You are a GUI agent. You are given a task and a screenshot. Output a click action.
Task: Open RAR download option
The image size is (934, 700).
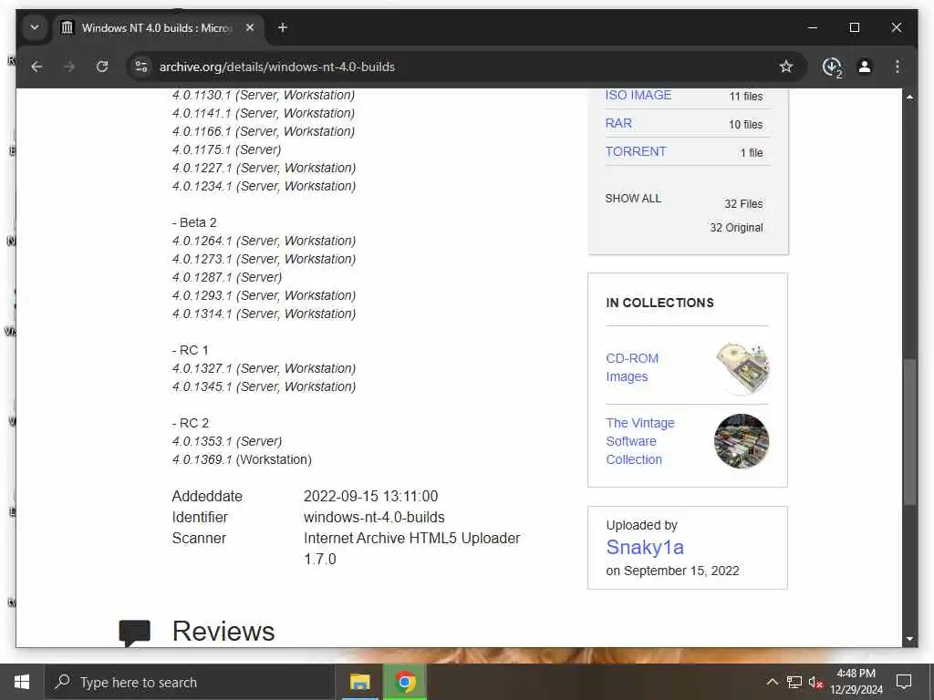(x=618, y=123)
